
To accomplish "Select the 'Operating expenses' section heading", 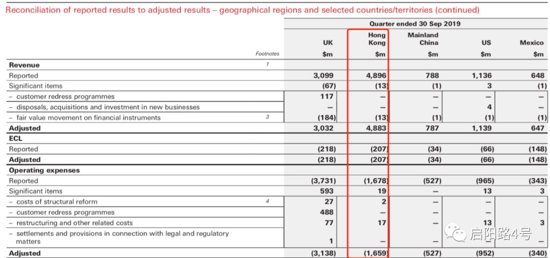I will pyautogui.click(x=44, y=170).
